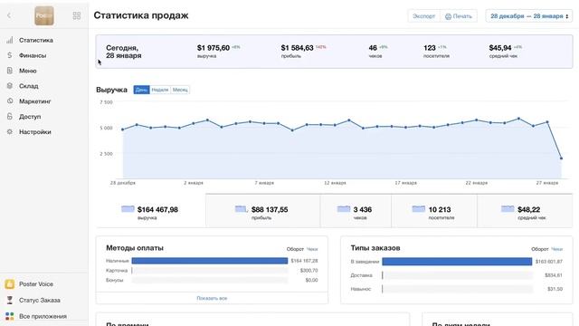Go to Меню section
The height and width of the screenshot is (326, 579).
pyautogui.click(x=28, y=71)
